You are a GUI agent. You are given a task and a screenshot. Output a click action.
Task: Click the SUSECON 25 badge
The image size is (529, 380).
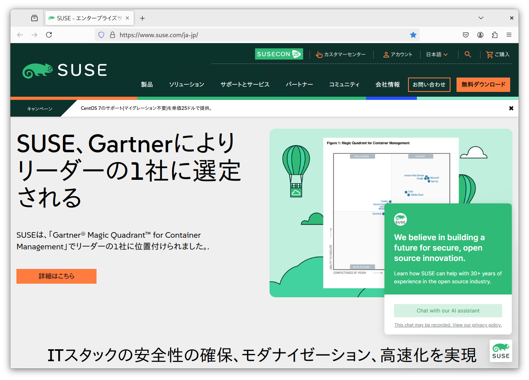[279, 54]
